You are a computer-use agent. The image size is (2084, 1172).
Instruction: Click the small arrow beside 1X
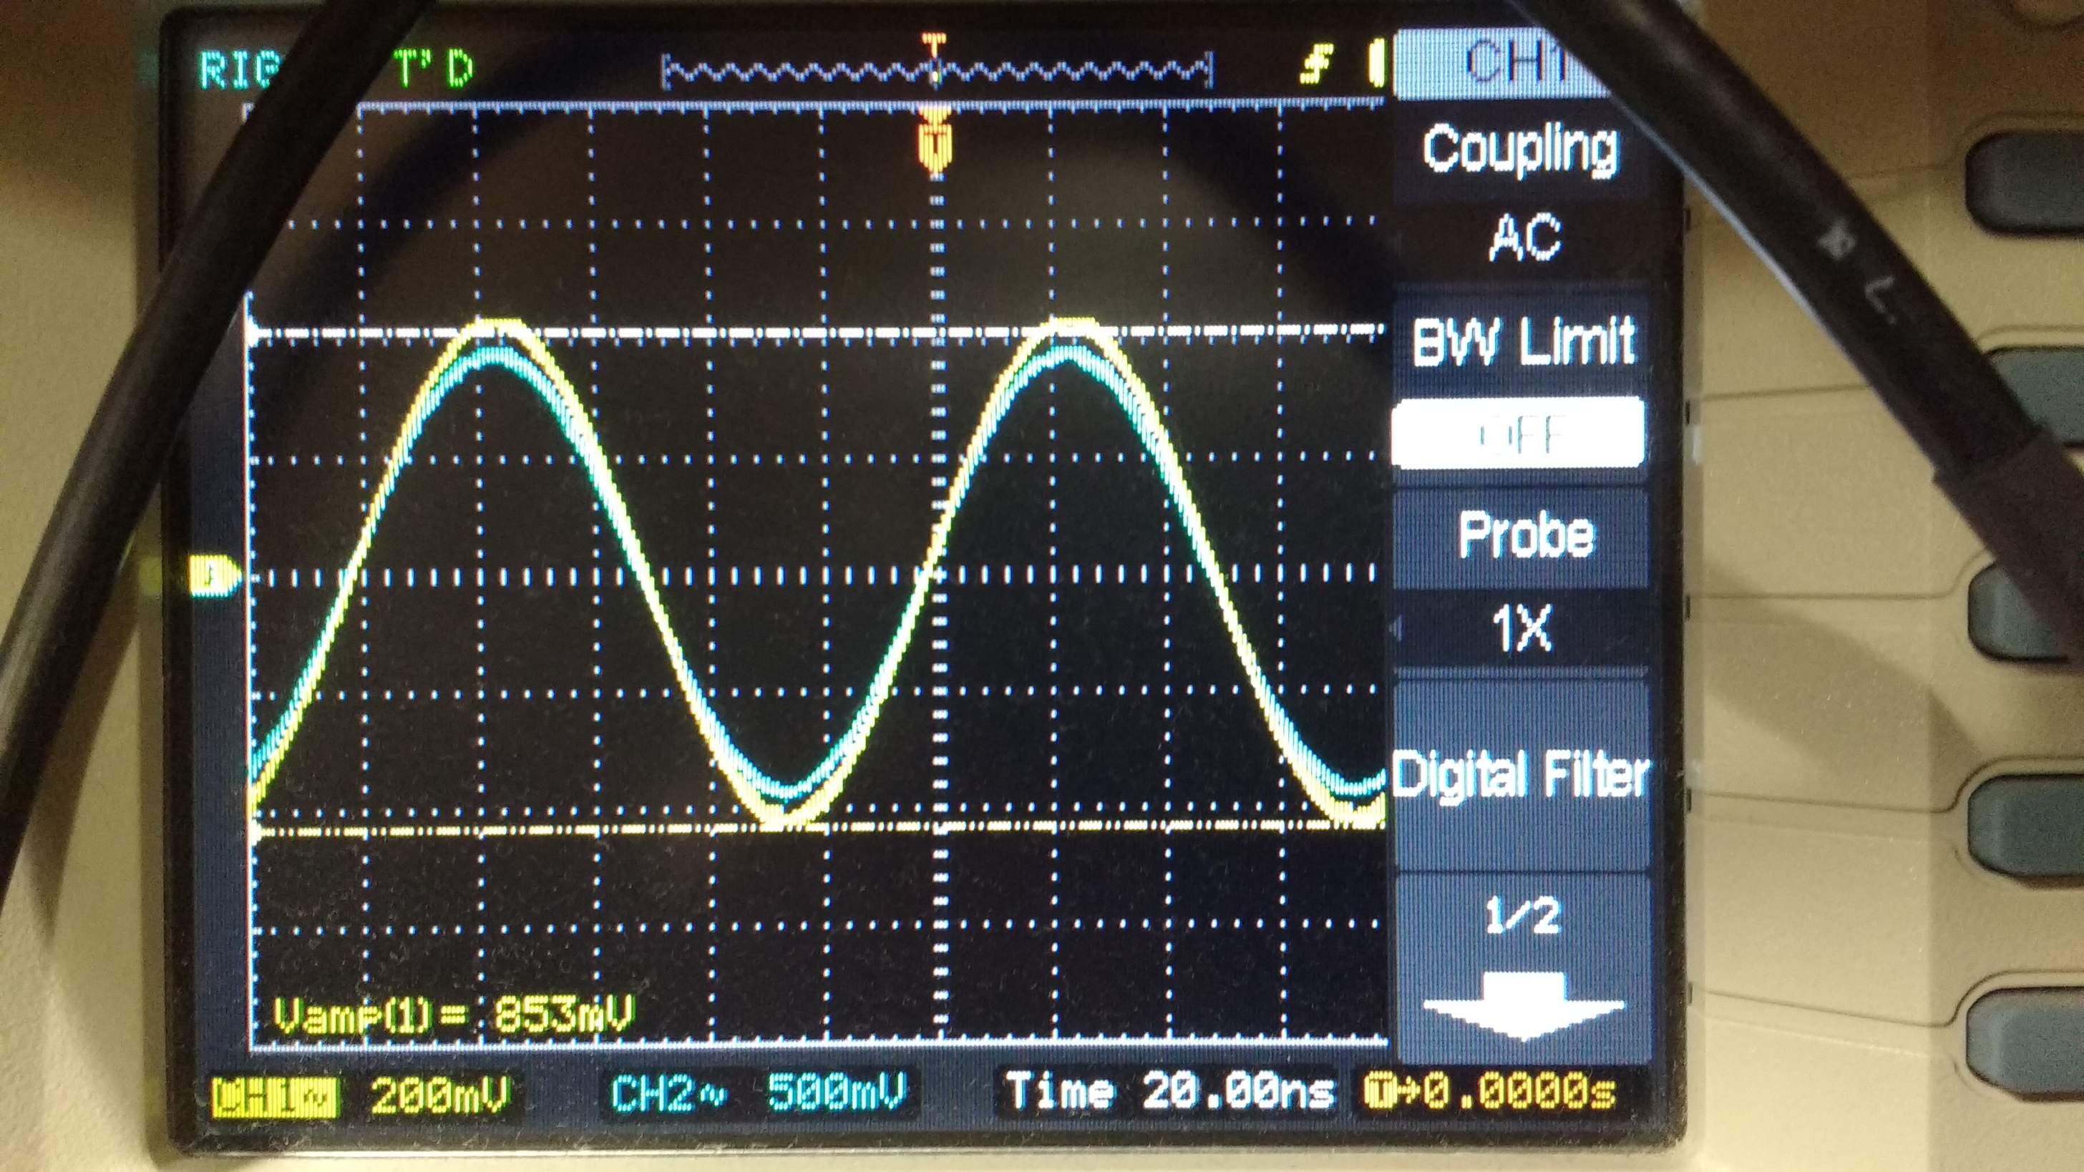1396,627
